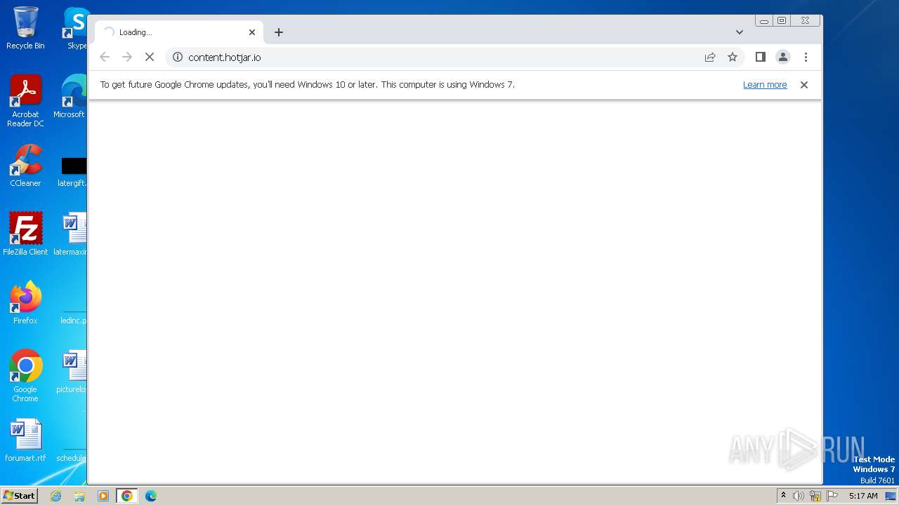This screenshot has height=505, width=899.
Task: Open volume control in system tray
Action: [x=799, y=496]
